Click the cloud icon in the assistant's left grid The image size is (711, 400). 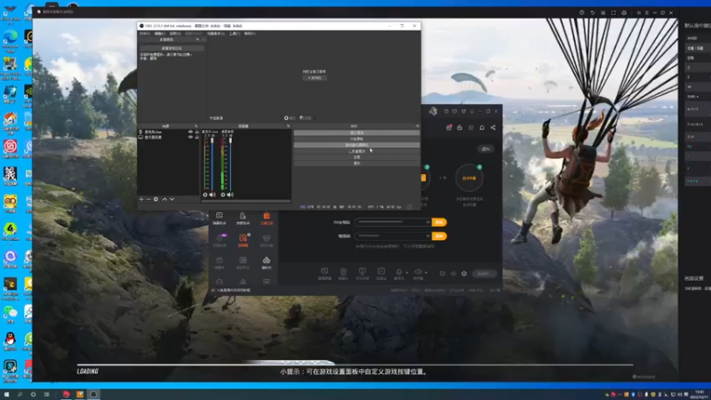[x=267, y=260]
